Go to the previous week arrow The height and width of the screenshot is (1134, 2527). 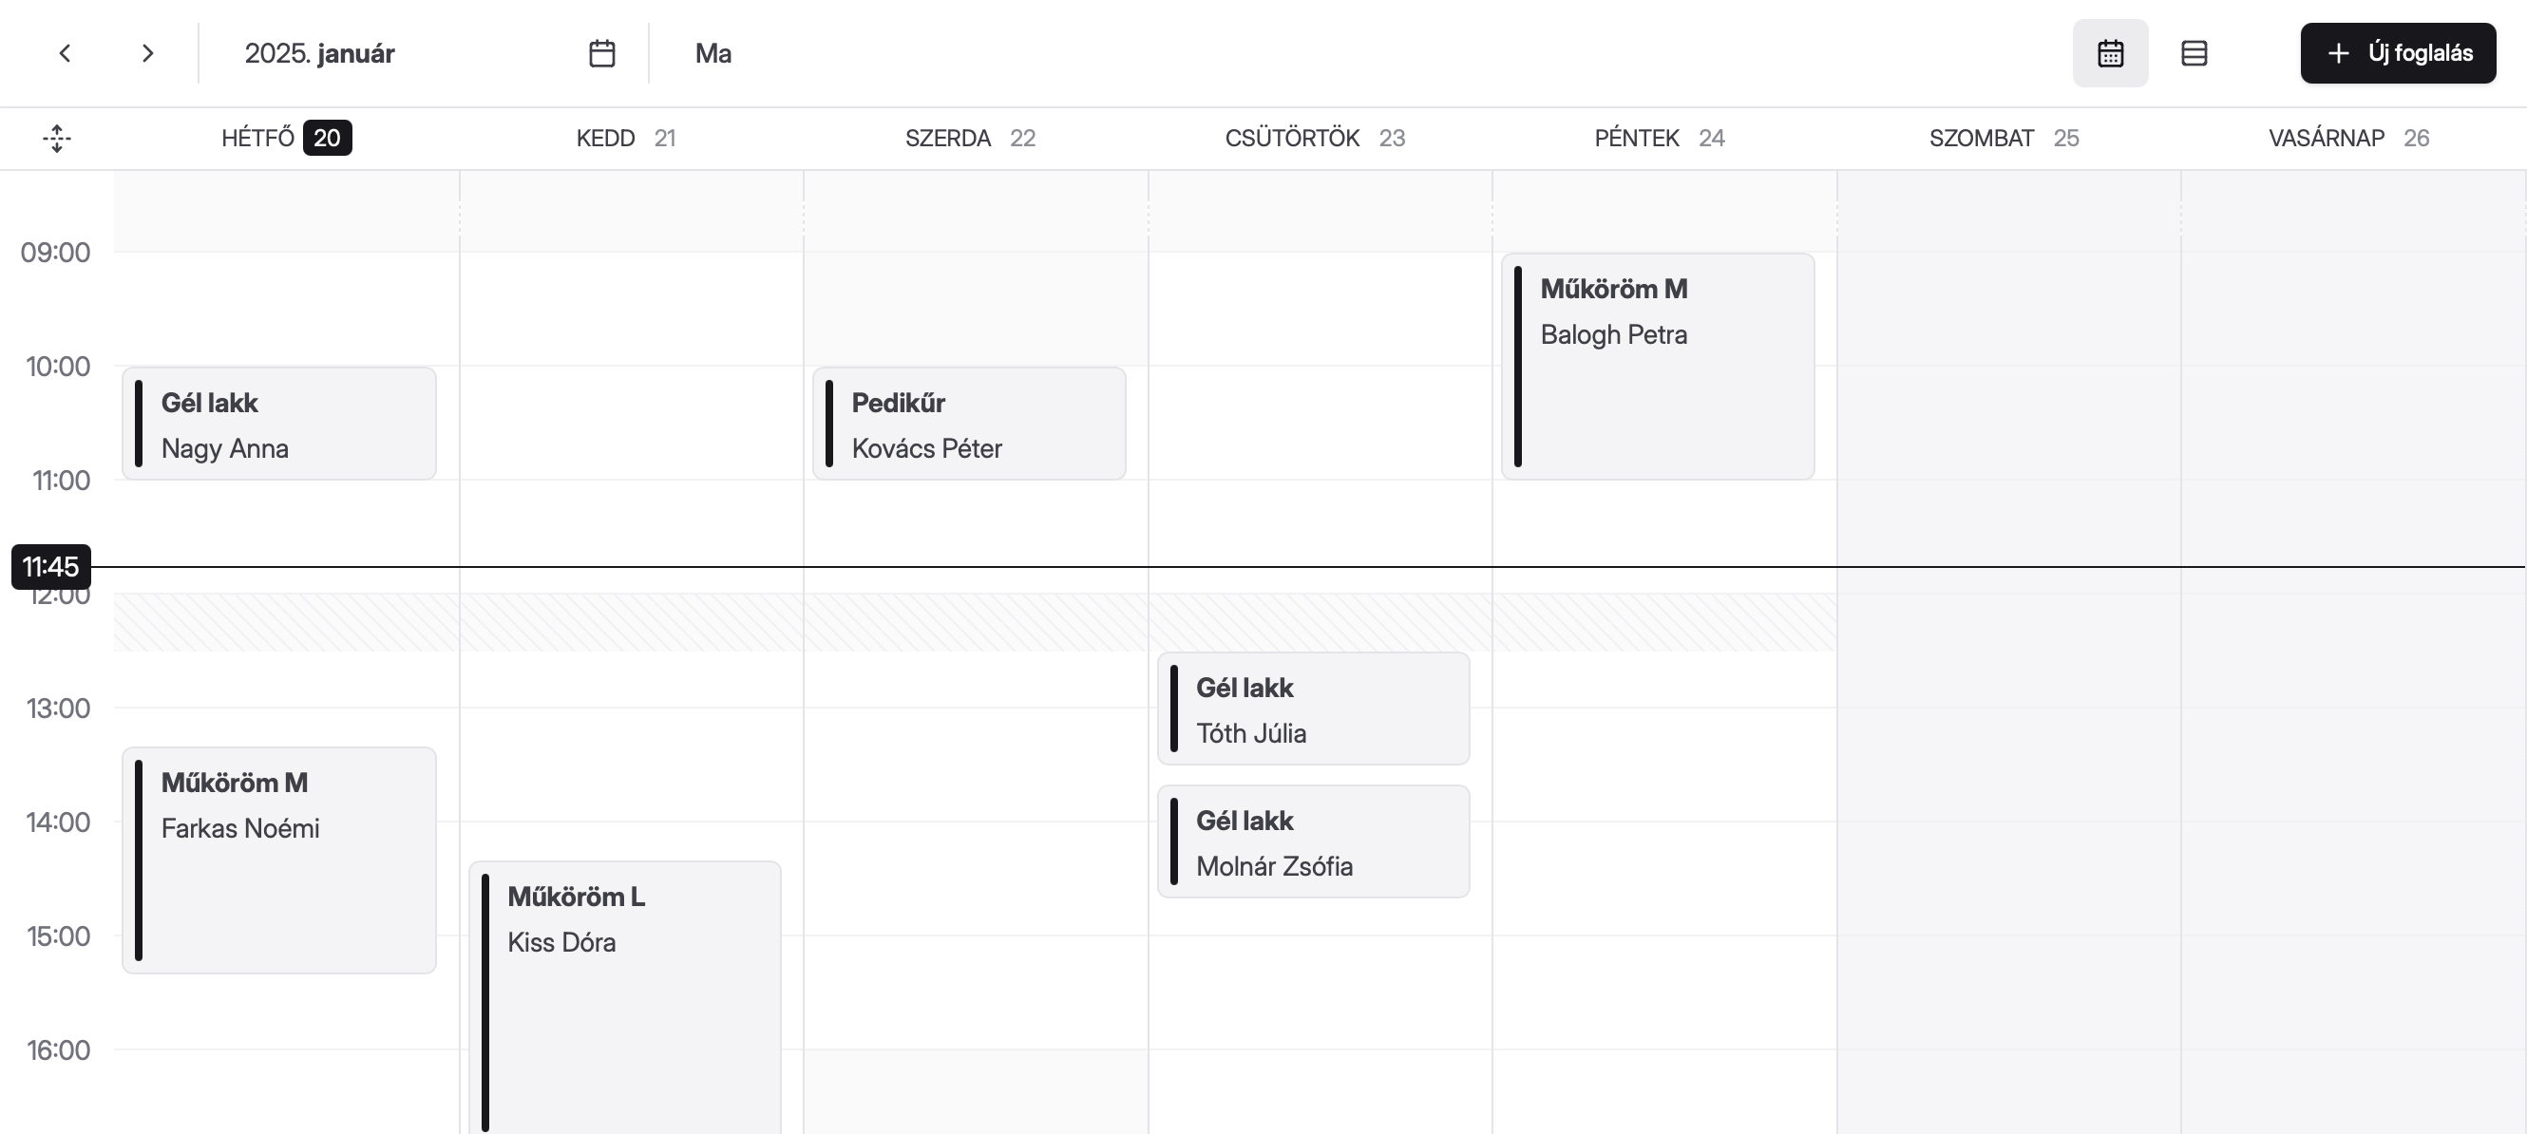(65, 53)
